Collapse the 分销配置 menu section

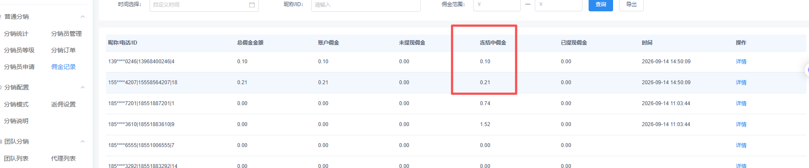pos(83,87)
